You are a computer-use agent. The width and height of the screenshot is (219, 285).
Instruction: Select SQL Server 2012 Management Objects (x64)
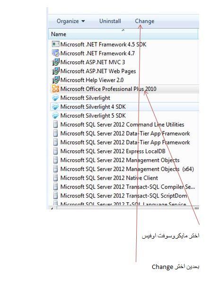pyautogui.click(x=124, y=169)
